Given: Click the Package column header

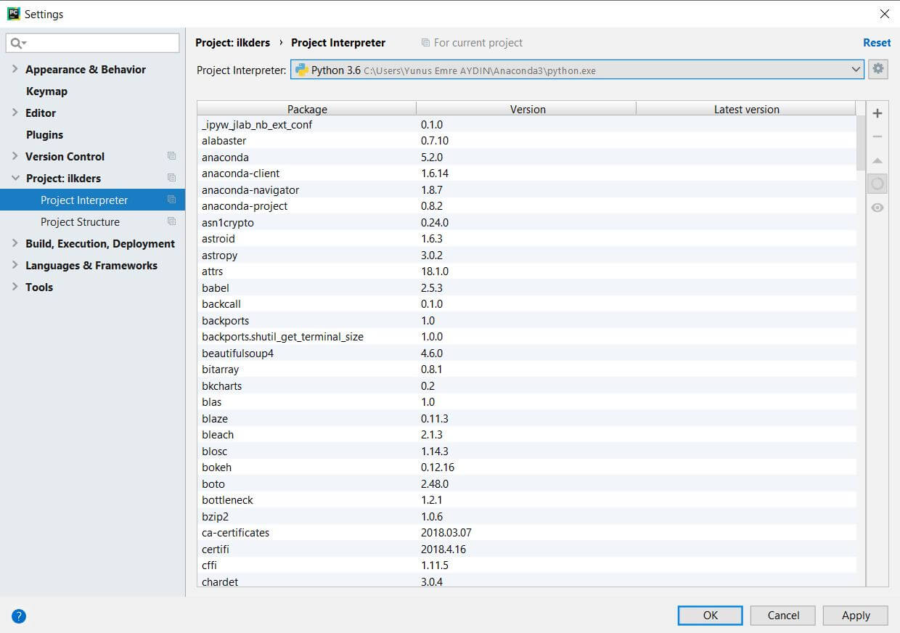Looking at the screenshot, I should [307, 109].
